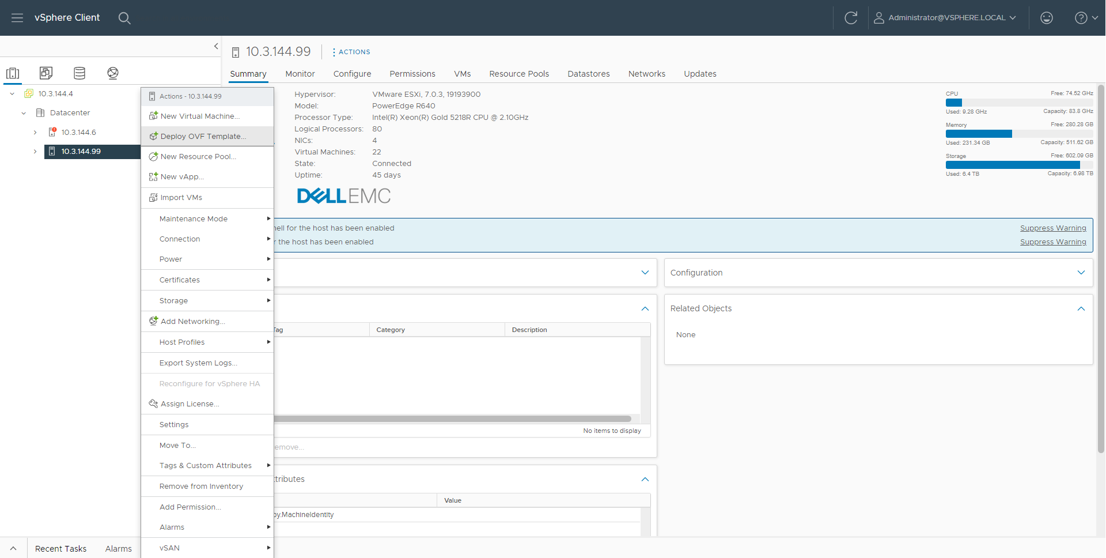Refresh the vSphere Client view
Viewport: 1106px width, 558px height.
[x=851, y=17]
